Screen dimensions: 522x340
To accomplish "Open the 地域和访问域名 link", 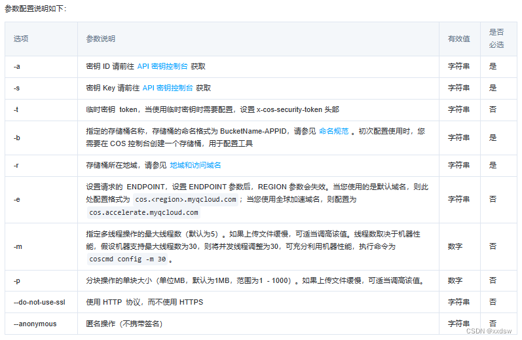I will [x=195, y=165].
